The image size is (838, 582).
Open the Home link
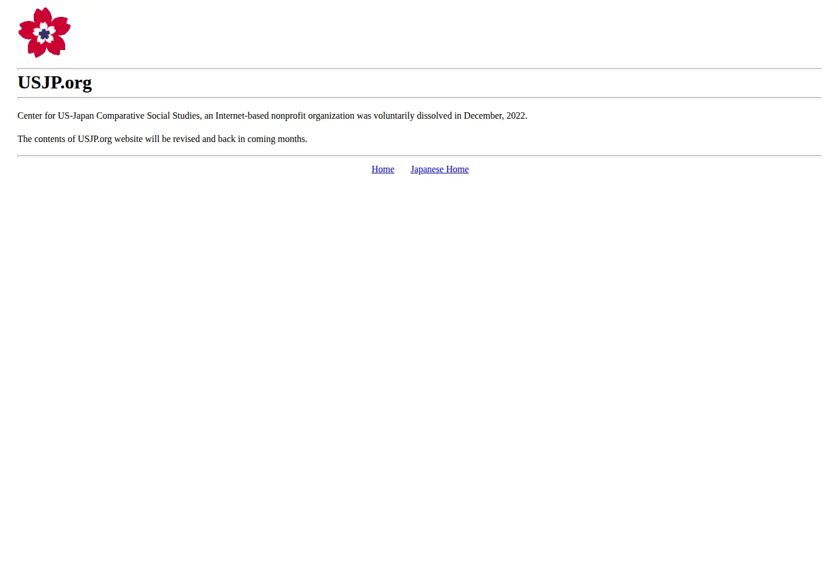coord(383,169)
